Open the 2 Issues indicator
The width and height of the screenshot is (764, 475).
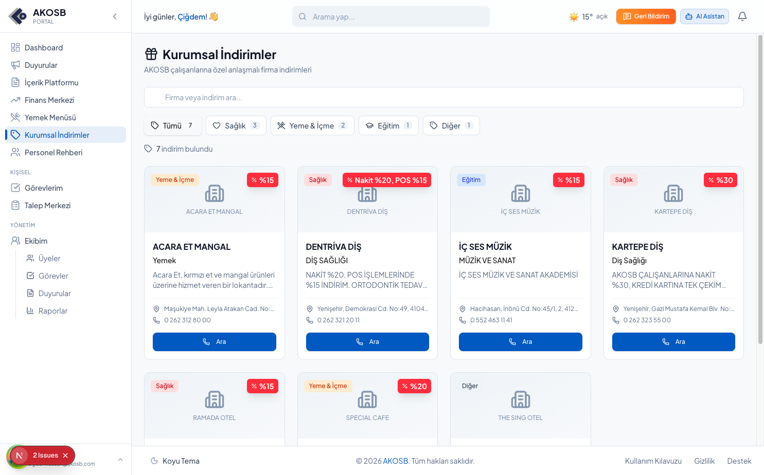tap(45, 455)
